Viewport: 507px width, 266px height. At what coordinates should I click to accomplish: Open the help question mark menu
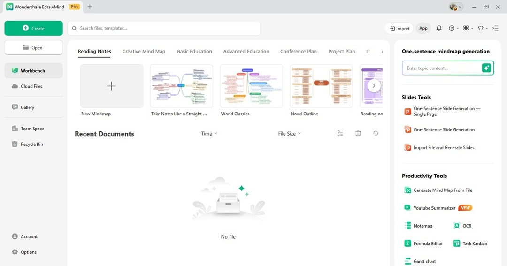click(453, 29)
